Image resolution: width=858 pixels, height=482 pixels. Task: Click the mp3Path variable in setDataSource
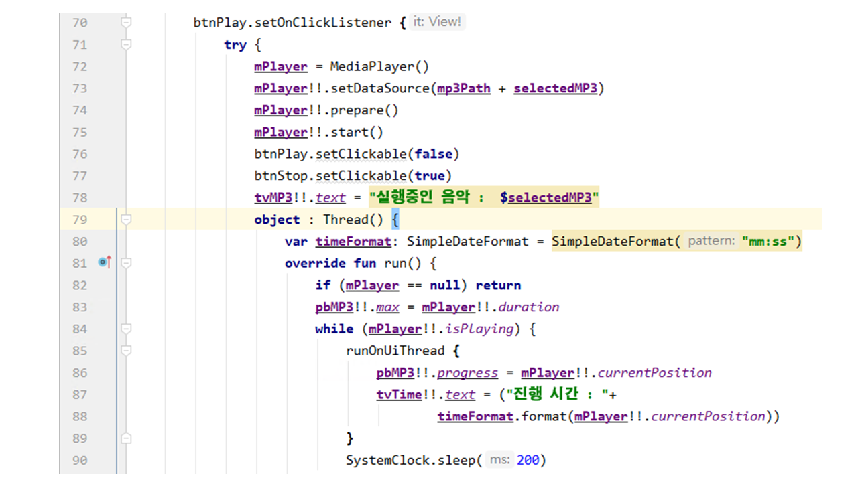[x=464, y=88]
